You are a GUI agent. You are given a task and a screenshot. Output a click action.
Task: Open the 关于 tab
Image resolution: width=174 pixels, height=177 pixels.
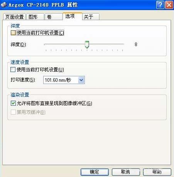point(91,17)
